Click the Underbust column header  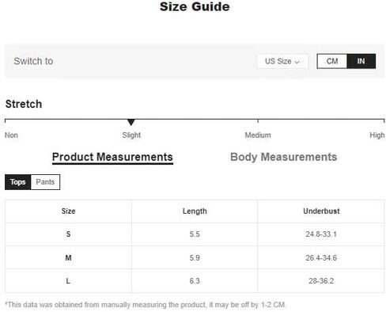pos(321,211)
